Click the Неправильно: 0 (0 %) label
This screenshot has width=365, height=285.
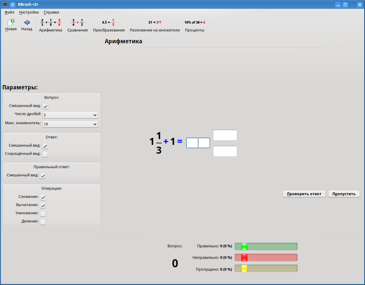[x=212, y=258]
